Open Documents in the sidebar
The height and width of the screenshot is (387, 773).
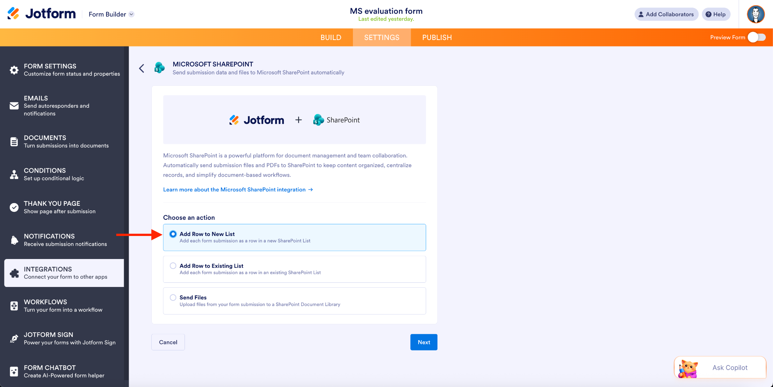pyautogui.click(x=14, y=141)
